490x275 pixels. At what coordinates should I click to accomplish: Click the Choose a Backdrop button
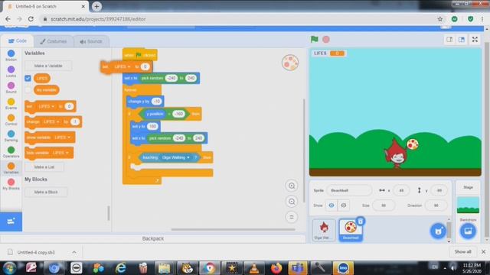pos(468,231)
